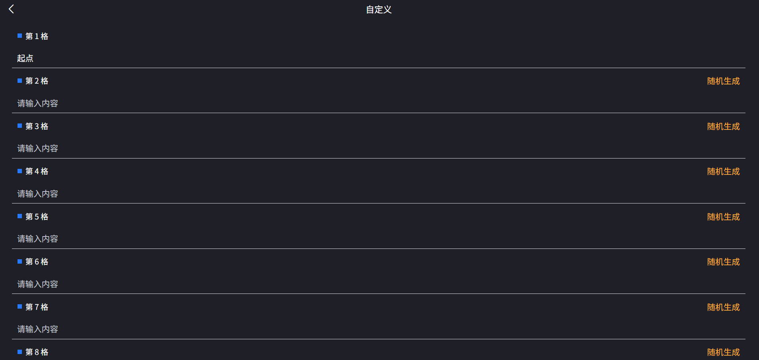The image size is (759, 360).
Task: Click 随机生成 for 第 7 格
Action: point(723,307)
